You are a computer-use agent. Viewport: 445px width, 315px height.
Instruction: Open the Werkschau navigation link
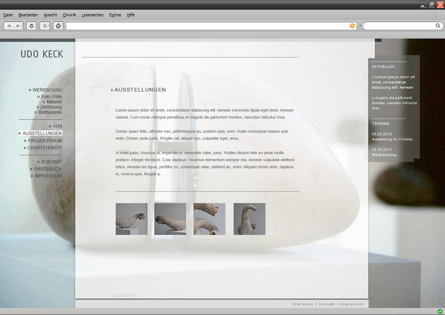pyautogui.click(x=47, y=90)
